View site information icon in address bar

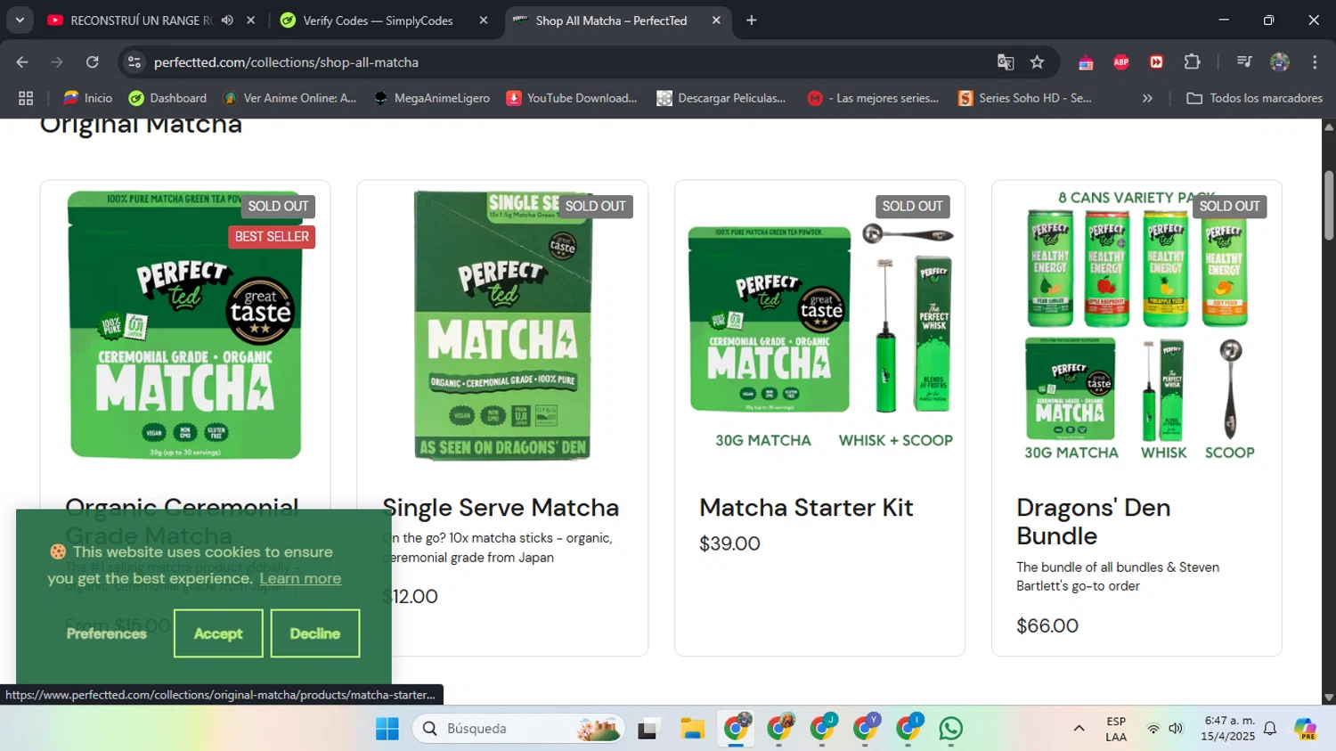(134, 62)
